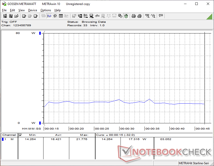The image size is (214, 166).
Task: Switch to the table view icon
Action: (x=61, y=16)
